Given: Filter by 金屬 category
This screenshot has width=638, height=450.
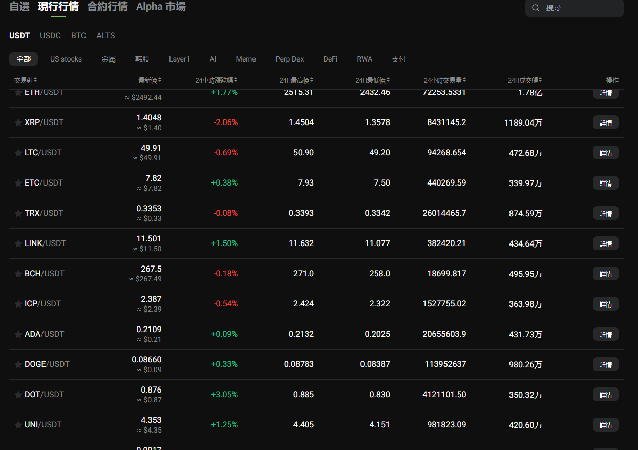Looking at the screenshot, I should pyautogui.click(x=109, y=59).
